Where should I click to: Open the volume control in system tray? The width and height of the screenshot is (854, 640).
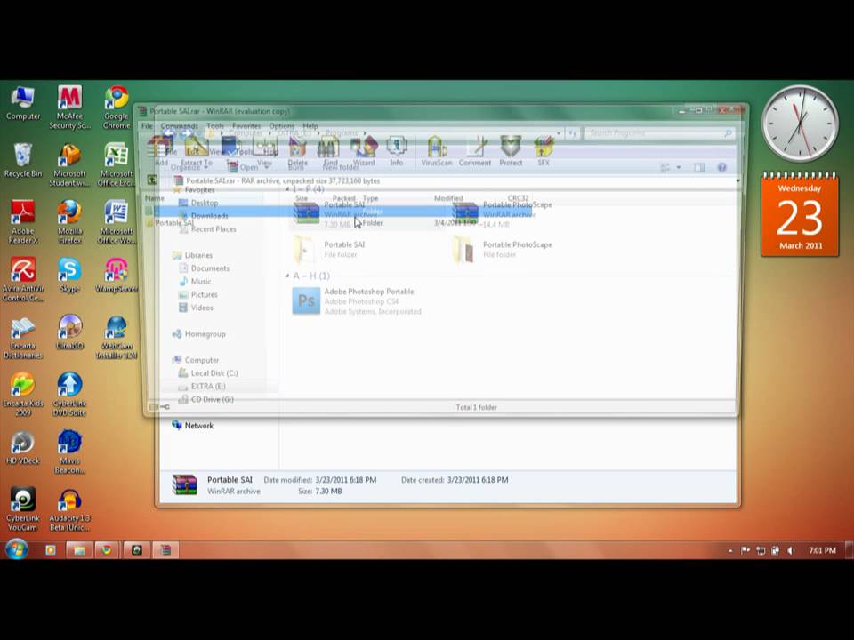pyautogui.click(x=791, y=551)
